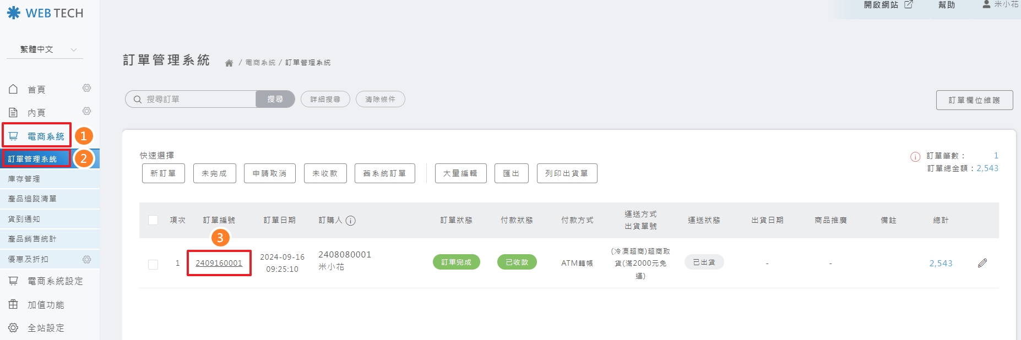Open the 繁體中文 language dropdown
The width and height of the screenshot is (1021, 340).
click(45, 50)
